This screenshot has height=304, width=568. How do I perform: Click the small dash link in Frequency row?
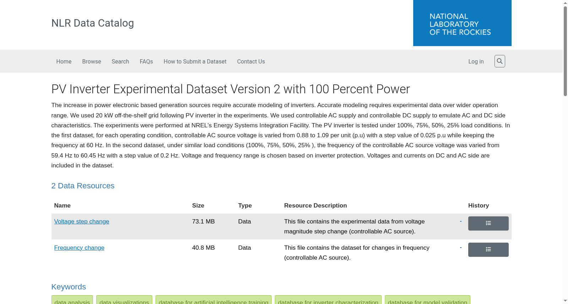point(461,248)
